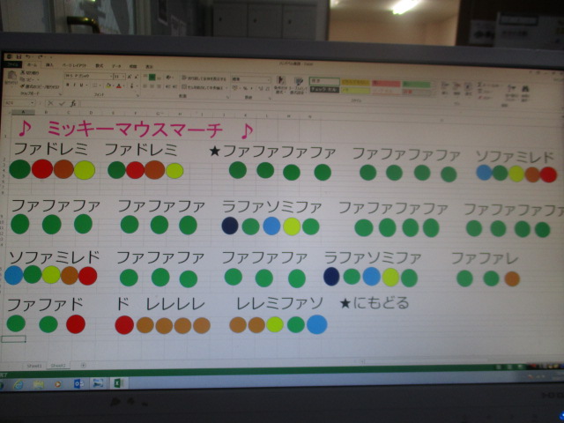This screenshot has width=564, height=423.
Task: Switch to the Sheet2 worksheet tab
Action: point(58,366)
